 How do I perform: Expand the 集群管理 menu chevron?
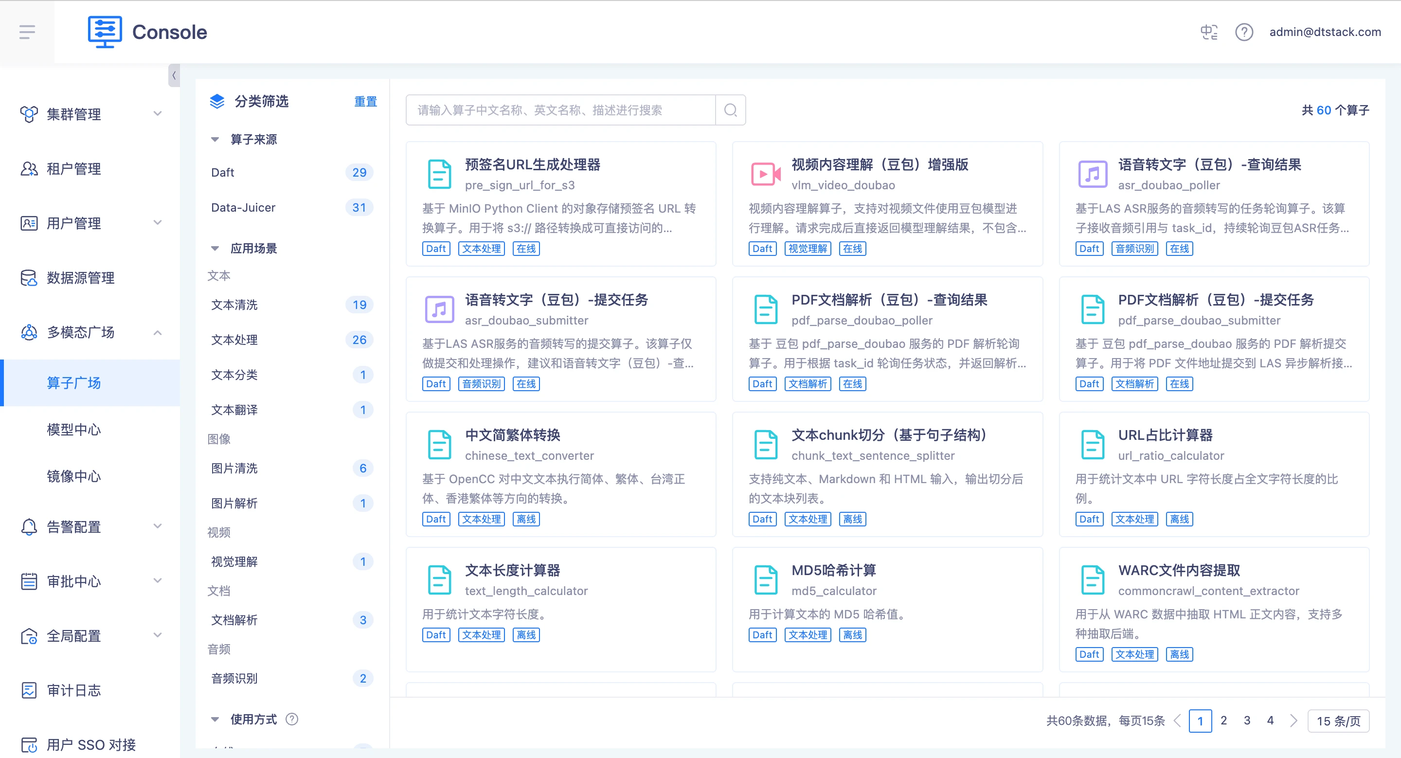(x=158, y=114)
